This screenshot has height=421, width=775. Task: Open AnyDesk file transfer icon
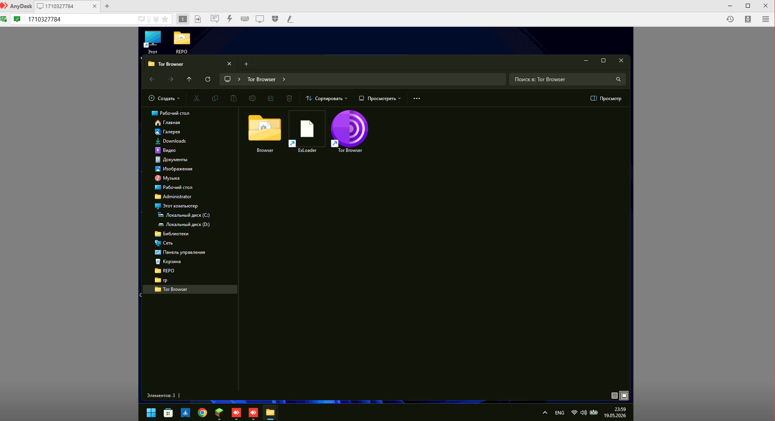[x=198, y=19]
